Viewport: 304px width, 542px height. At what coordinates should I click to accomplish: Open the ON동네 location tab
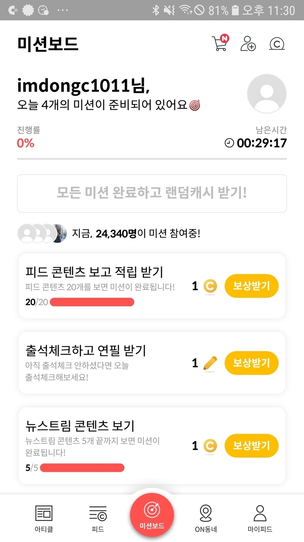click(x=206, y=518)
